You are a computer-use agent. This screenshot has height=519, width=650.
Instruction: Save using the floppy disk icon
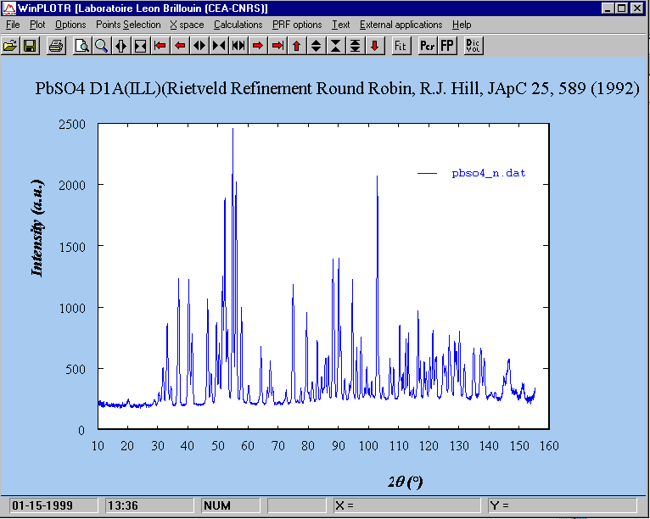(29, 45)
